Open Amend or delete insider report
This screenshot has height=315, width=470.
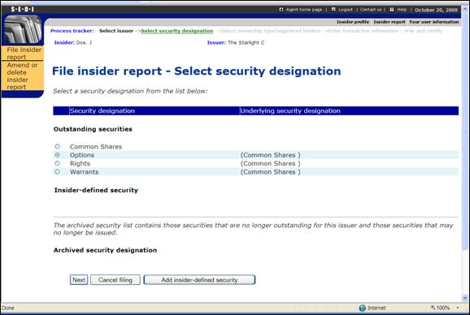[x=23, y=76]
